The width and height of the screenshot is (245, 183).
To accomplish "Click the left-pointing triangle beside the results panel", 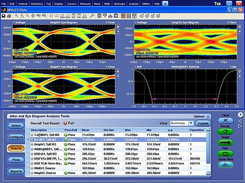I will coord(240,121).
